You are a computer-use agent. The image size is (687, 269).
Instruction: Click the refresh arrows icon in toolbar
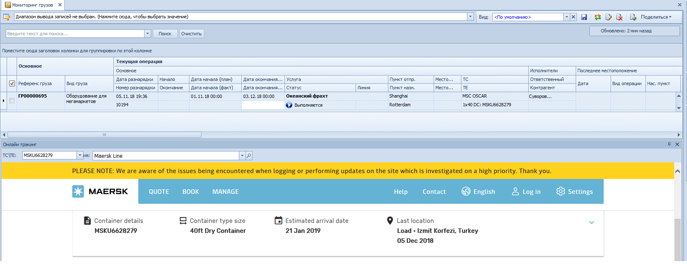pyautogui.click(x=597, y=17)
